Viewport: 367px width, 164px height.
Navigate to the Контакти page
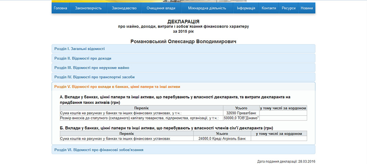click(x=269, y=8)
